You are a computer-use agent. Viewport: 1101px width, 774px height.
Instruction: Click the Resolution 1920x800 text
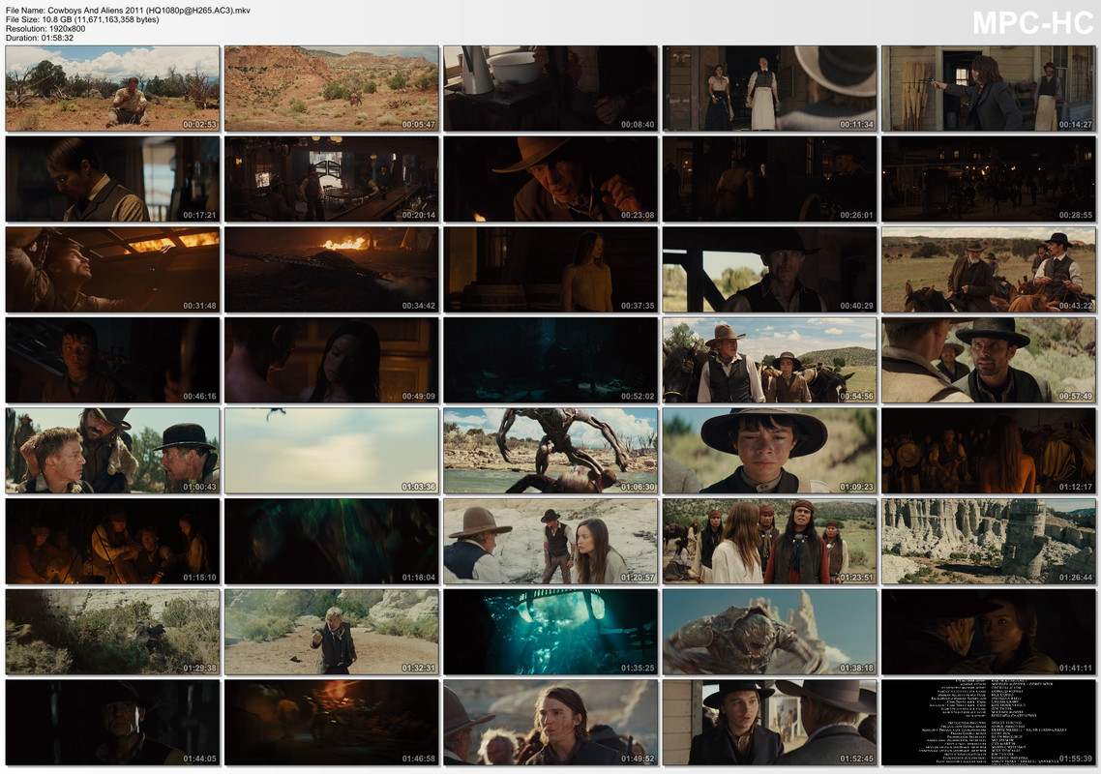[45, 29]
